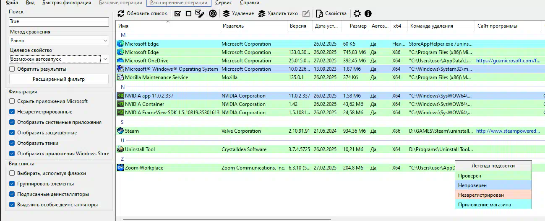This screenshot has width=545, height=221.
Task: Click the Zoom Workplace row icon
Action: 120,167
